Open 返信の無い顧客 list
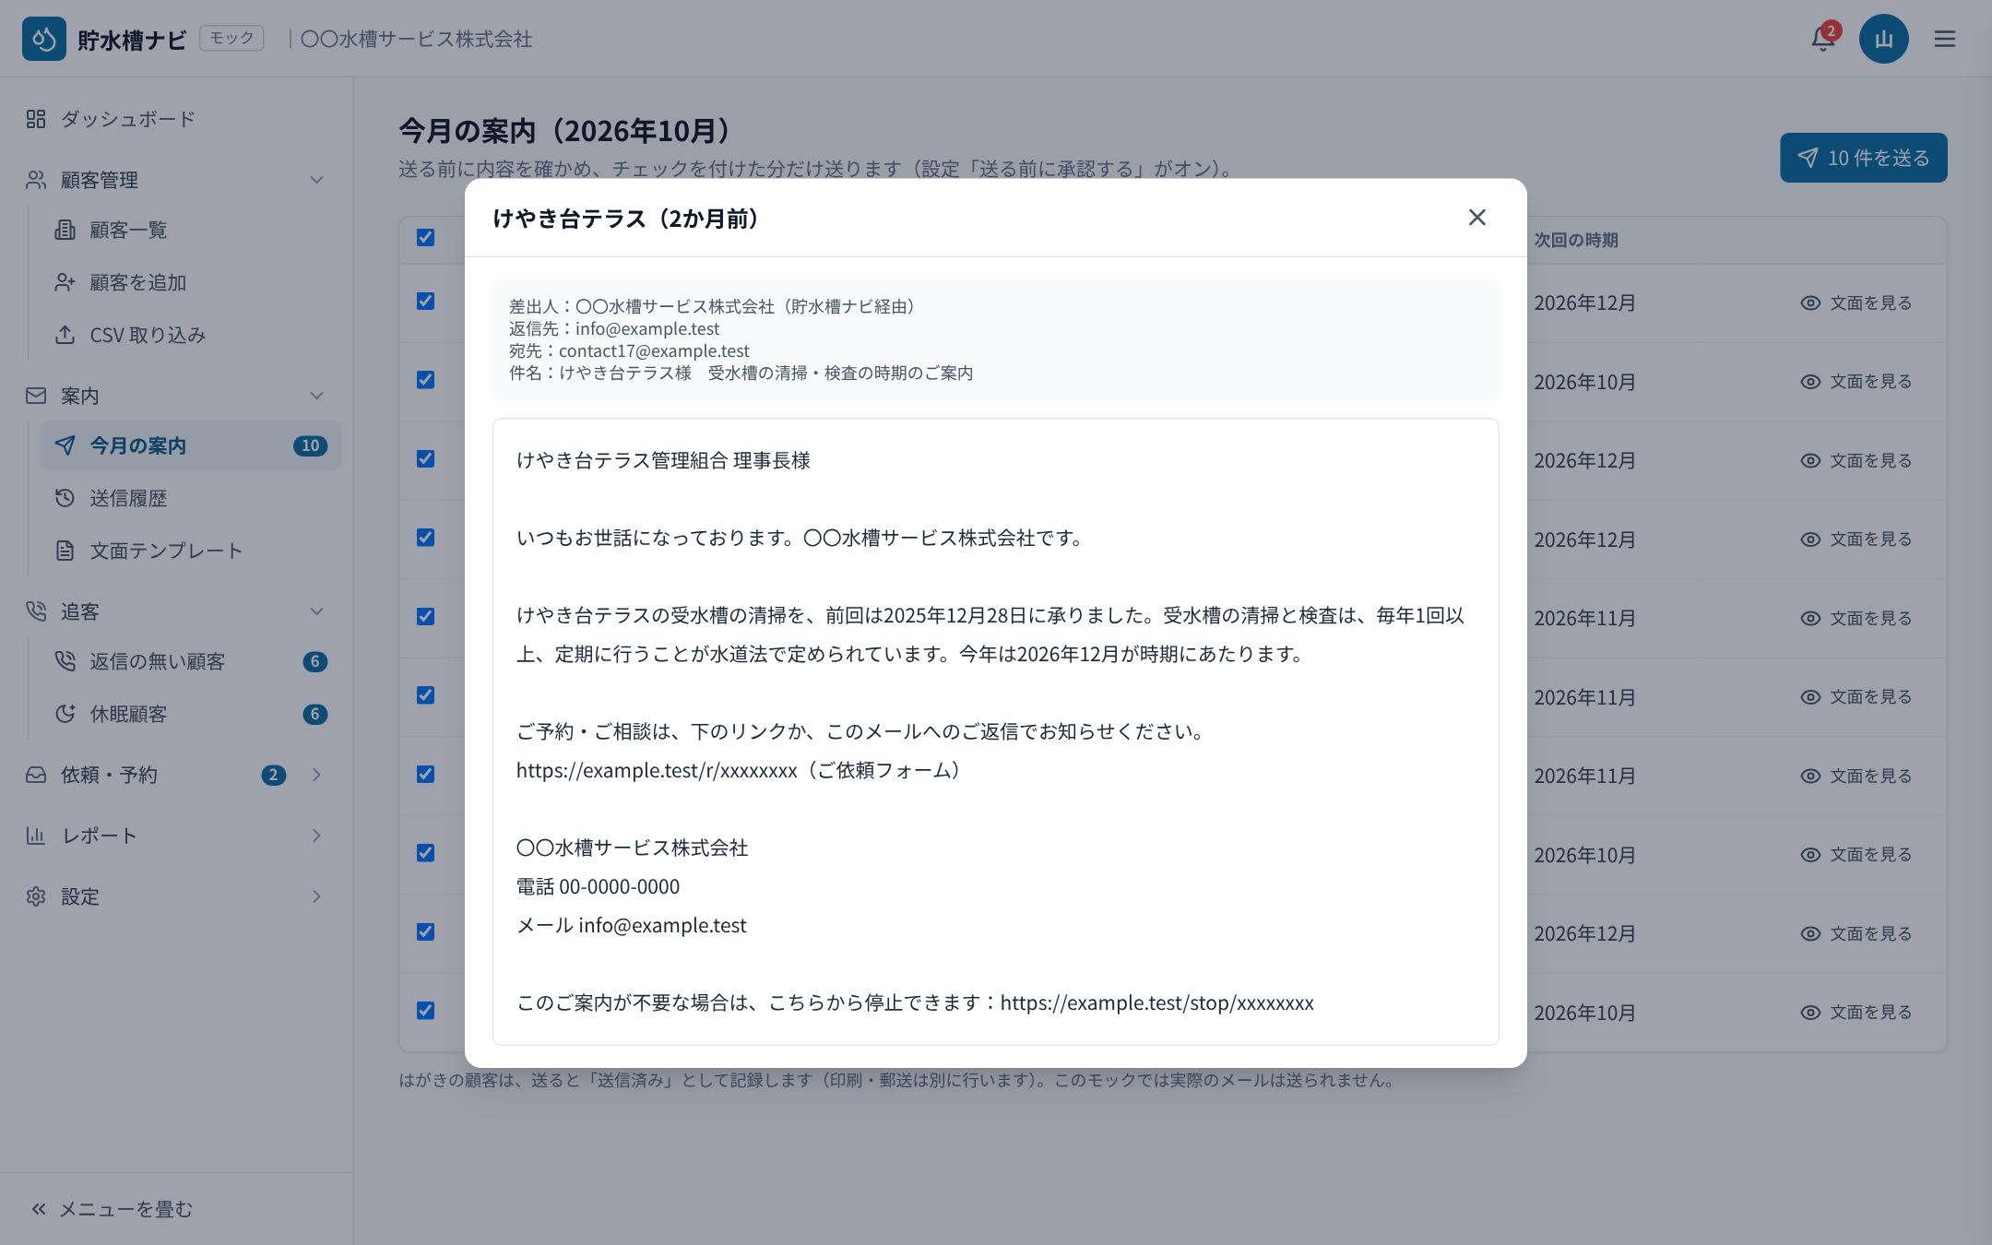 click(190, 661)
